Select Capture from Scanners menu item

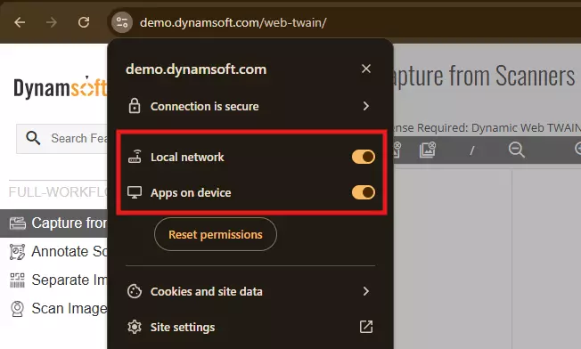[53, 223]
